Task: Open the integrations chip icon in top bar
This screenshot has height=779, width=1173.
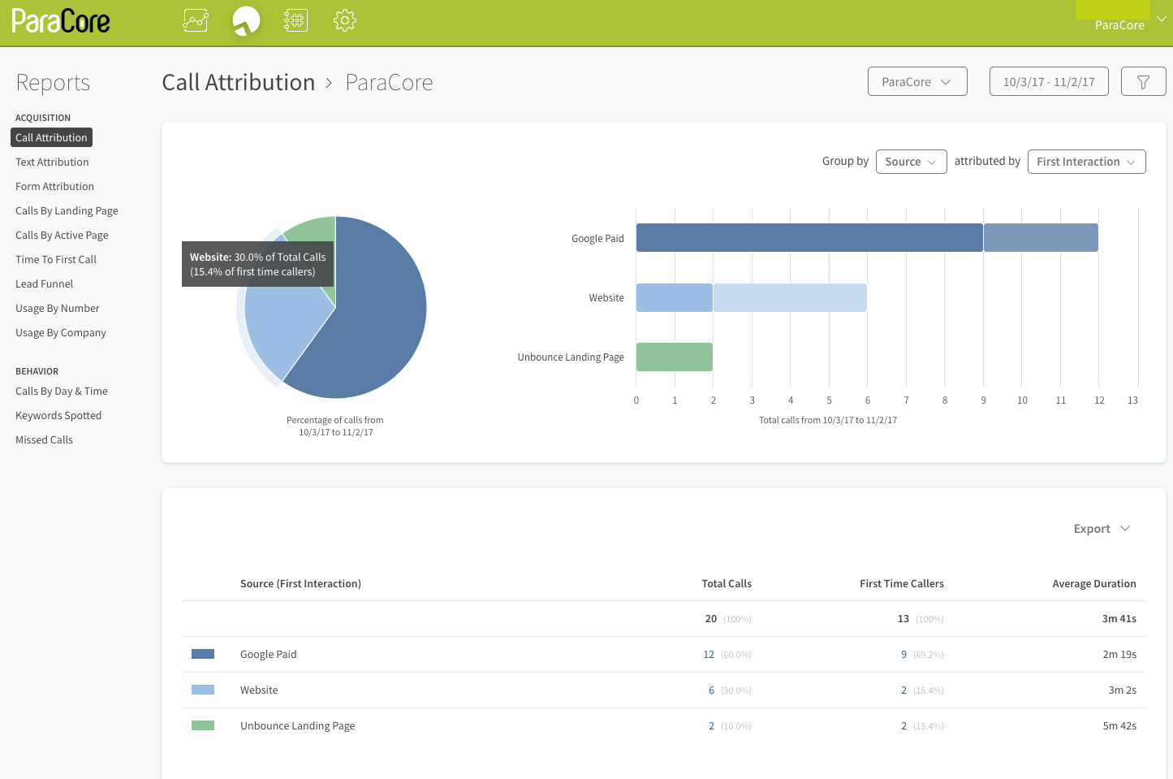Action: 295,20
